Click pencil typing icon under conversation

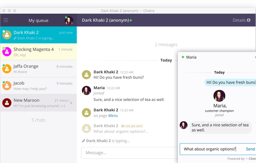coord(83,141)
